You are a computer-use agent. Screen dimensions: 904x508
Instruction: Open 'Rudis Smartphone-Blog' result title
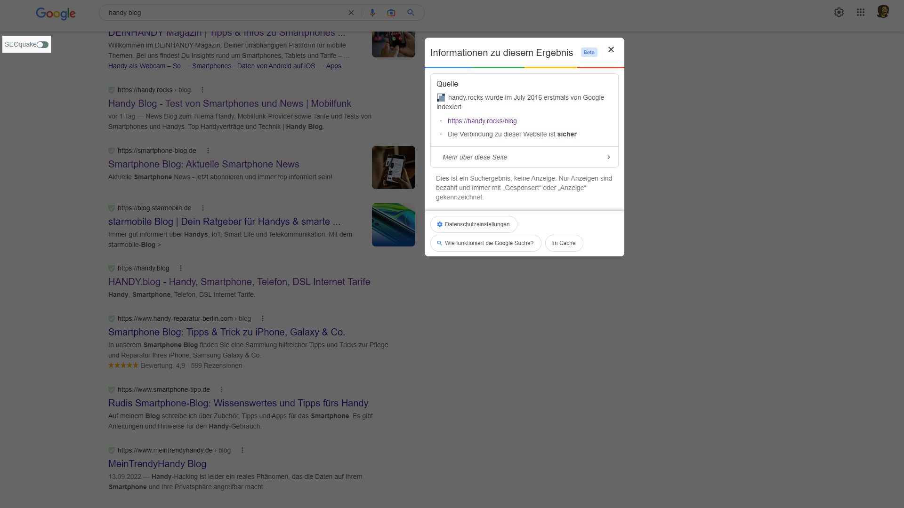tap(238, 403)
